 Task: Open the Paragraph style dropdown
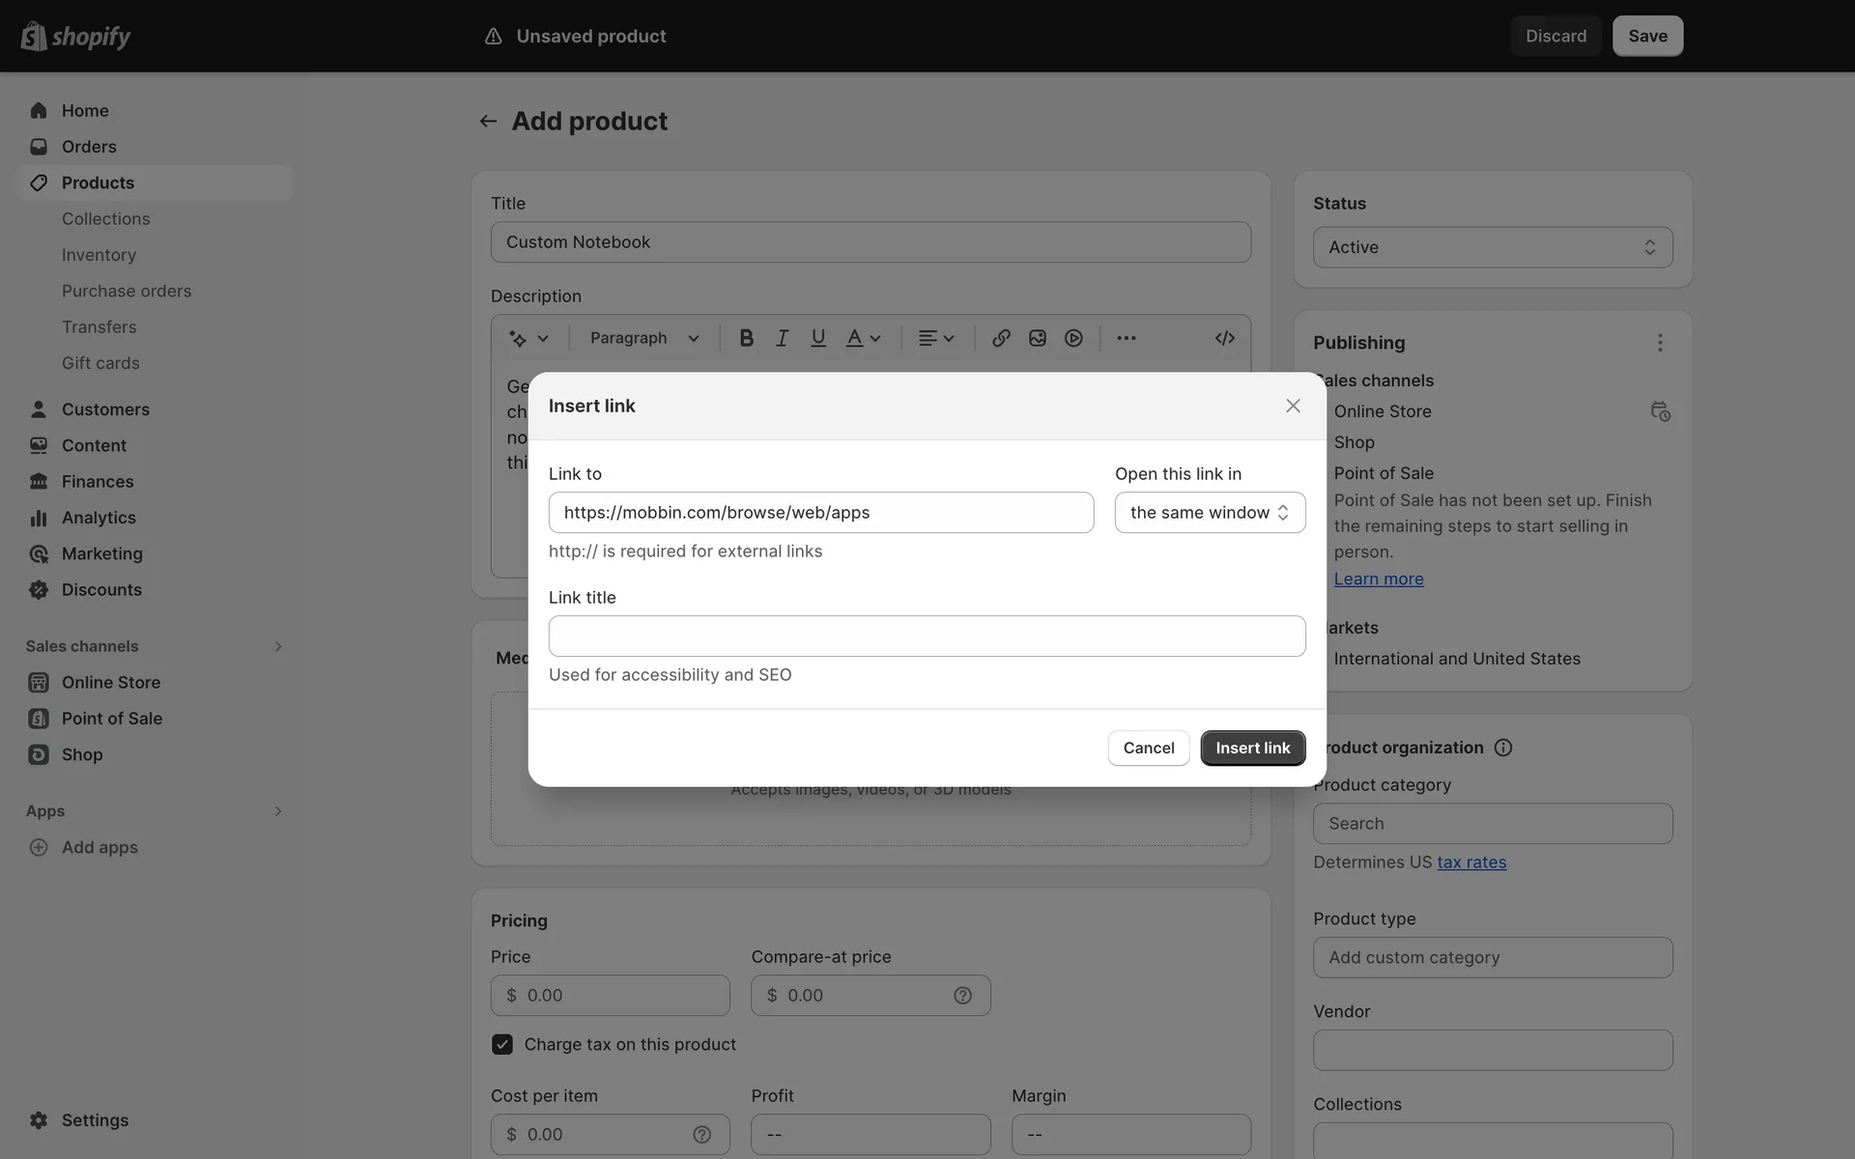644,338
